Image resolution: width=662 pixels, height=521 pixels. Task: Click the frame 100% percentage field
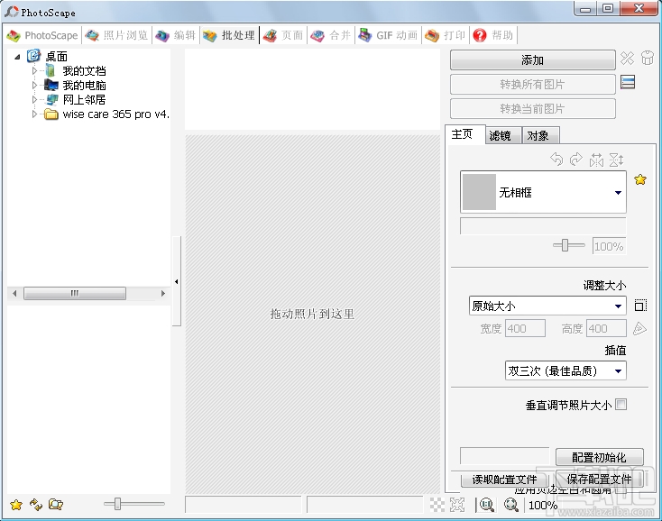609,246
